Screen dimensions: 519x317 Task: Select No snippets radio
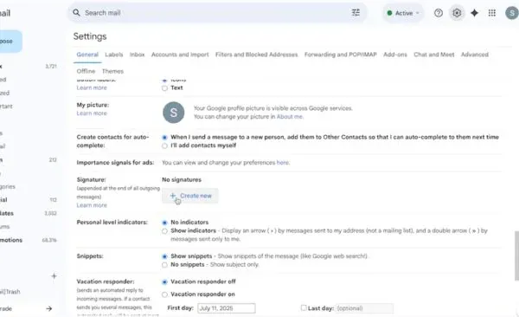click(x=164, y=265)
